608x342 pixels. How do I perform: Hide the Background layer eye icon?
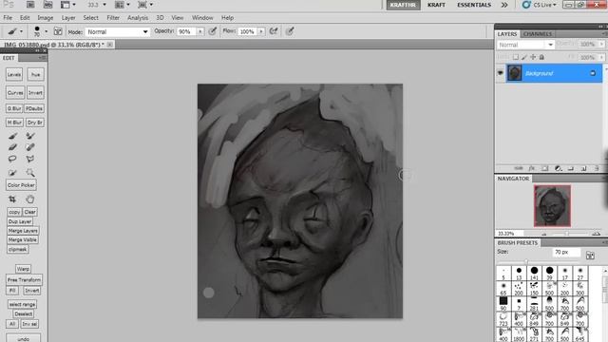(x=501, y=73)
